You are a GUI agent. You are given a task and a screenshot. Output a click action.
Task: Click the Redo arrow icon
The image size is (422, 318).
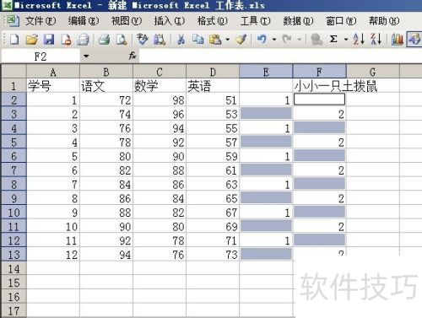(x=287, y=40)
